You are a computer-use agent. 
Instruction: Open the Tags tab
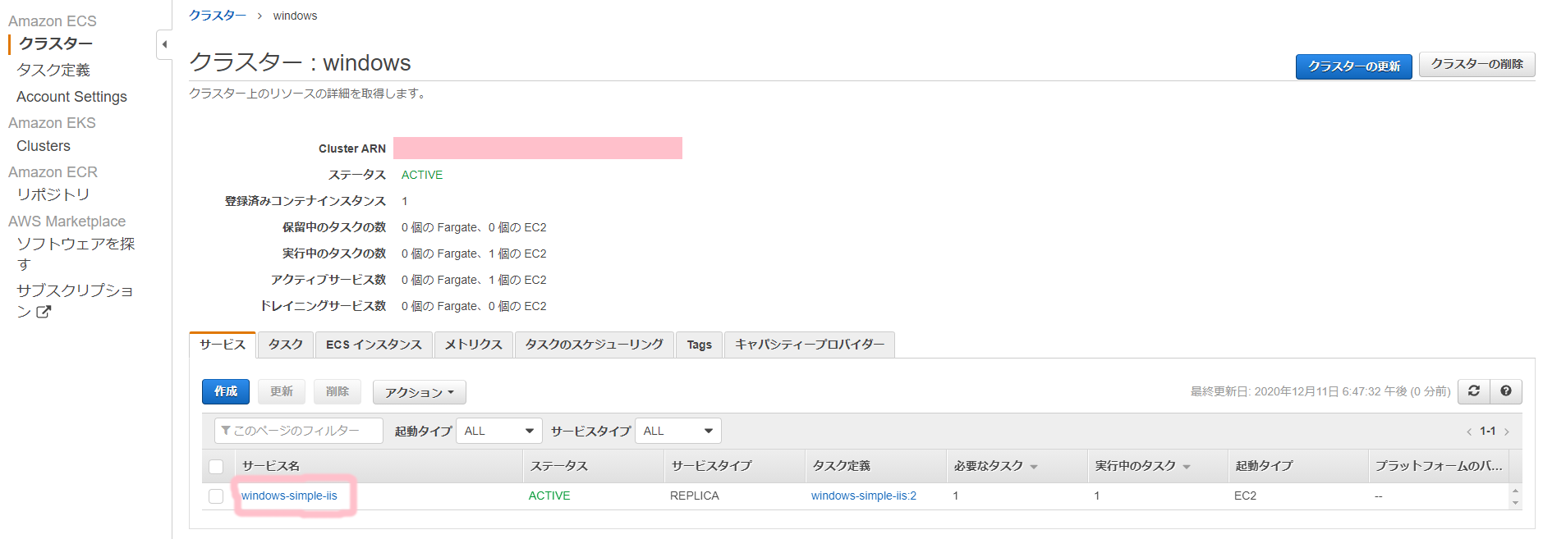(700, 345)
